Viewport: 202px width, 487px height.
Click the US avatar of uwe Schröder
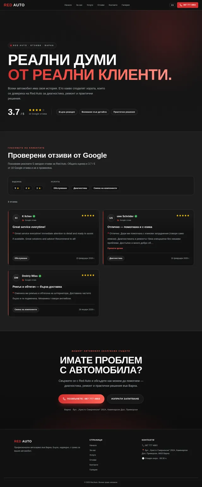click(x=111, y=218)
